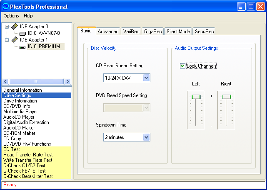Open Digital Audio Extraction
Screen dimensions: 267x190
click(37, 122)
